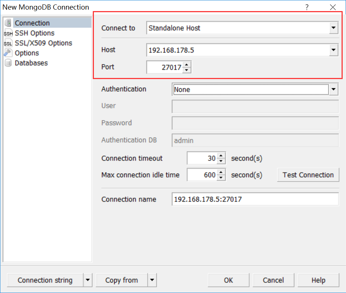Confirm with the OK button
The image size is (346, 293).
click(228, 280)
